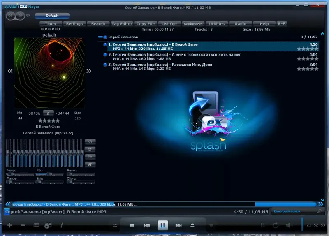The width and height of the screenshot is (329, 236).
Task: Click the magnifier icon in quick search
Action: coord(319,211)
